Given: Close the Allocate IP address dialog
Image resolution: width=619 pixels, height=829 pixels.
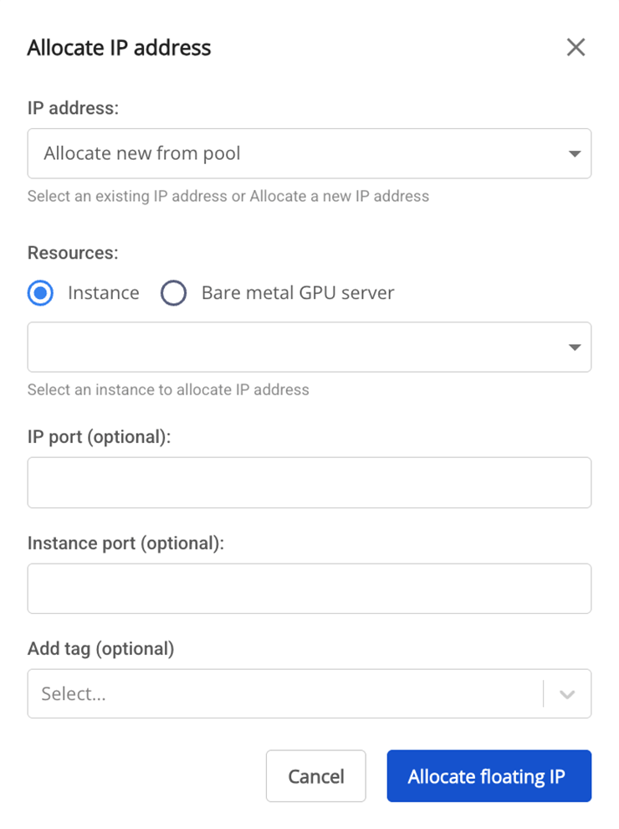Looking at the screenshot, I should tap(576, 48).
